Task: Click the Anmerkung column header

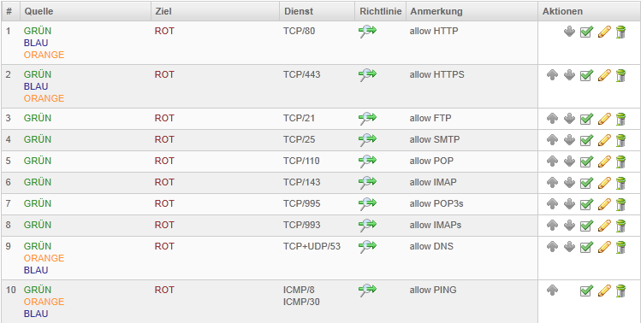Action: (x=436, y=11)
